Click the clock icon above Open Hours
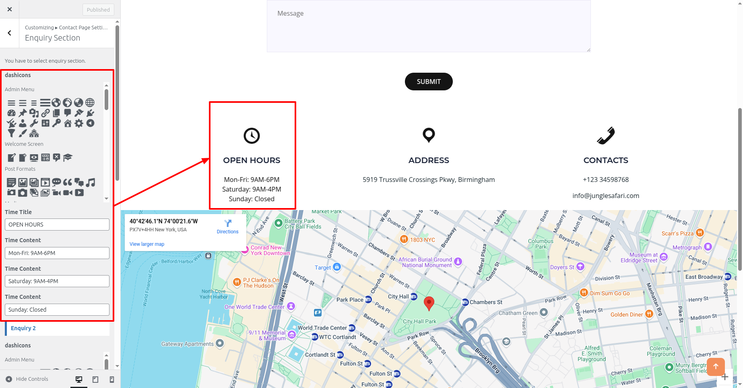This screenshot has width=743, height=388. pos(252,136)
